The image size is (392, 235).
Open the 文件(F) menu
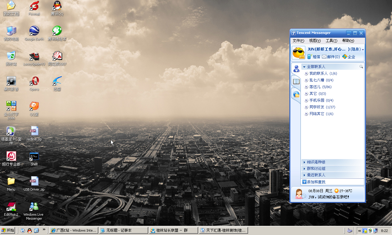(298, 41)
